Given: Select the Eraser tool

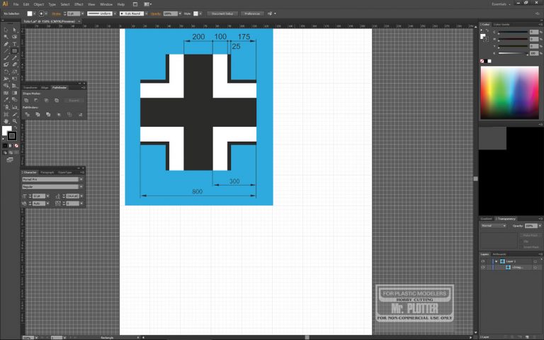Looking at the screenshot, I should click(15, 64).
